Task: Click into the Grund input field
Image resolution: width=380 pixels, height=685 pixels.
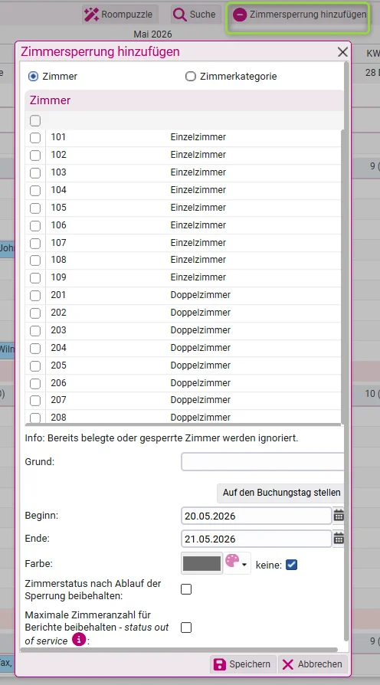Action: (x=263, y=462)
